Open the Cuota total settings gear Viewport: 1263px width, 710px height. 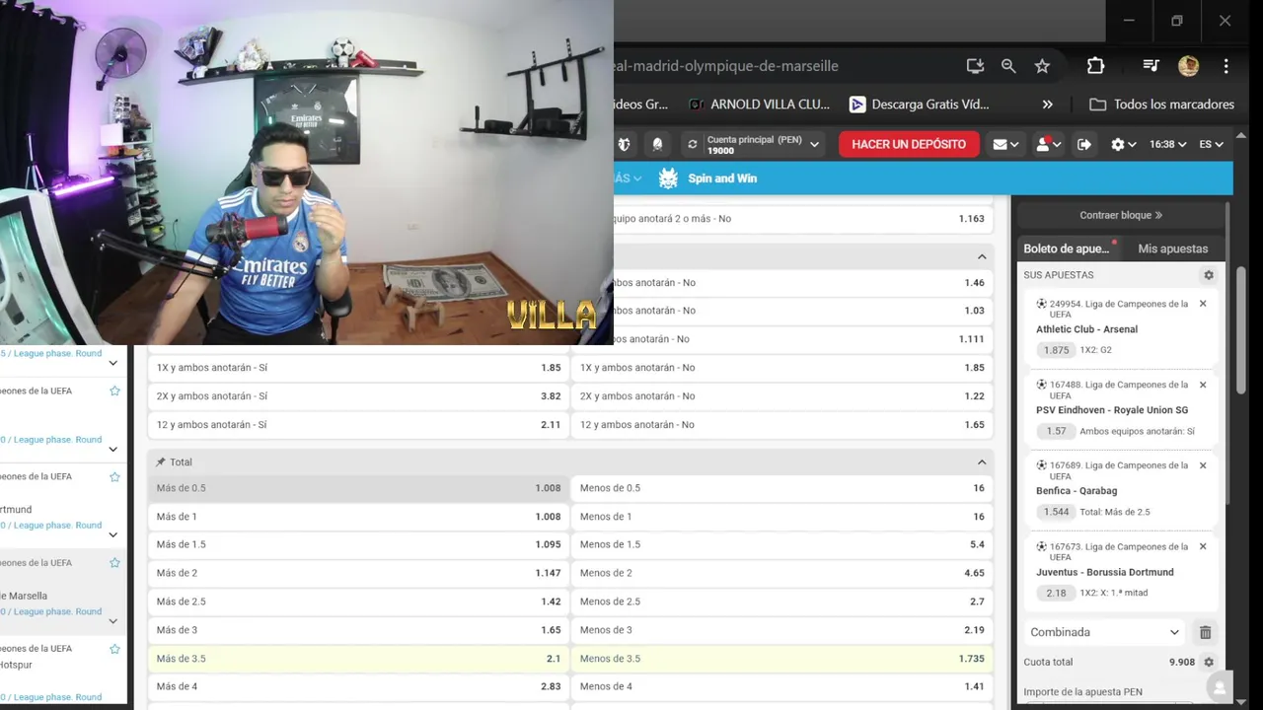click(1209, 662)
